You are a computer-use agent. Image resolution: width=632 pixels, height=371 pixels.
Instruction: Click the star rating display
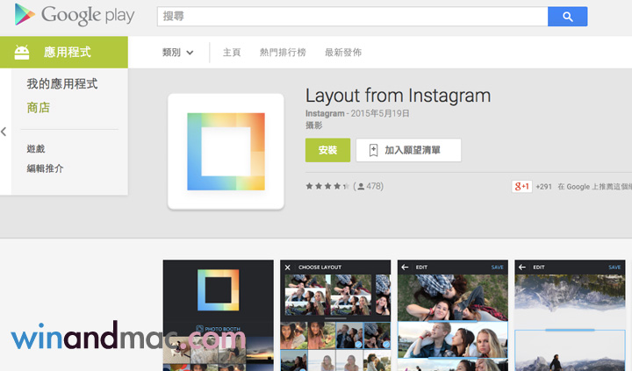[327, 187]
